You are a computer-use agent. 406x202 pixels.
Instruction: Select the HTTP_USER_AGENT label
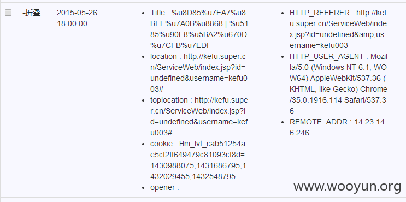[327, 56]
